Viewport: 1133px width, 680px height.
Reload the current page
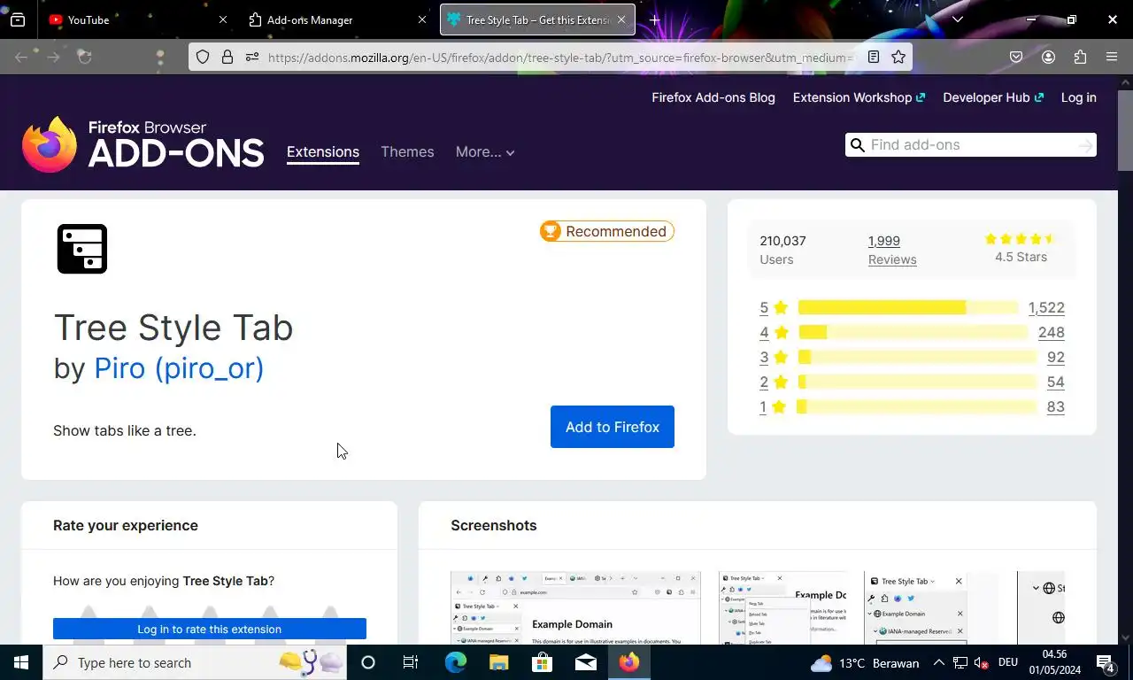tap(85, 57)
